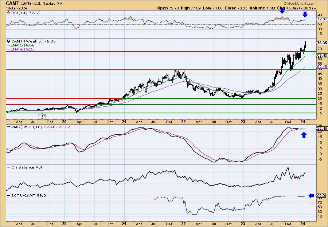Click the CAMT (Weekly) 76.35 legend
Image resolution: width=328 pixels, height=227 pixels.
coord(34,41)
